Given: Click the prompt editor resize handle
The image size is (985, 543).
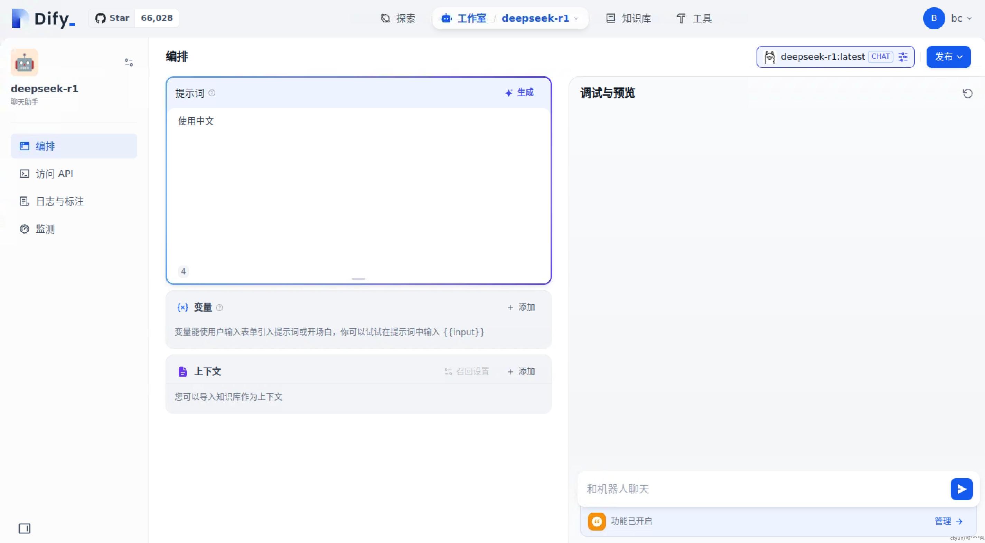Looking at the screenshot, I should tap(358, 279).
